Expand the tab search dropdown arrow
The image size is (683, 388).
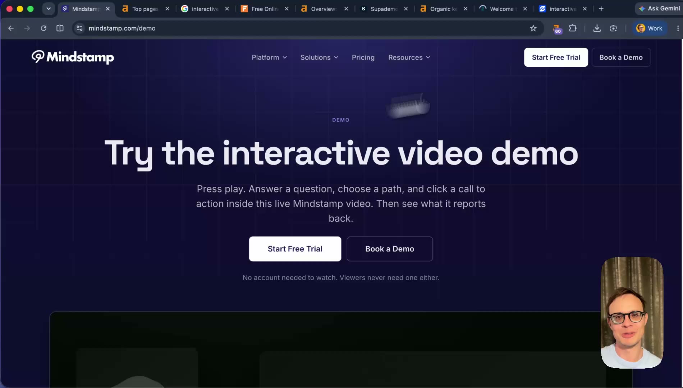(x=48, y=9)
